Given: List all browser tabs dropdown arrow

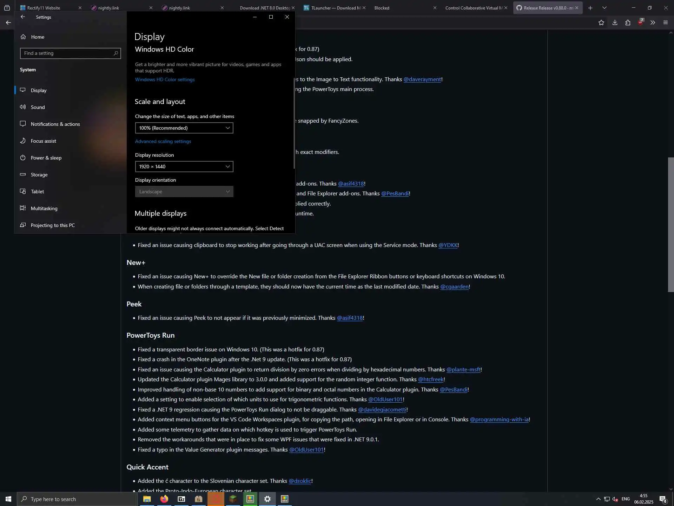Looking at the screenshot, I should point(604,8).
